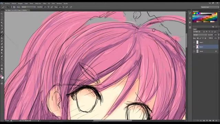This screenshot has width=220, height=124.
Task: Pick the red swatch in Muestras
Action: pyautogui.click(x=194, y=13)
